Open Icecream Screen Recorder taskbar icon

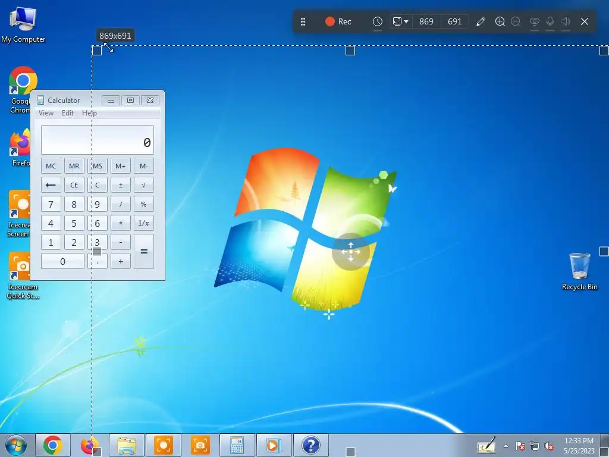(164, 445)
